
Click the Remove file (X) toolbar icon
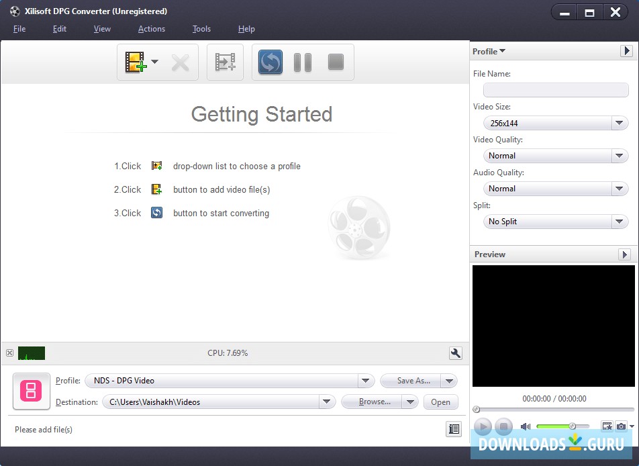coord(180,62)
